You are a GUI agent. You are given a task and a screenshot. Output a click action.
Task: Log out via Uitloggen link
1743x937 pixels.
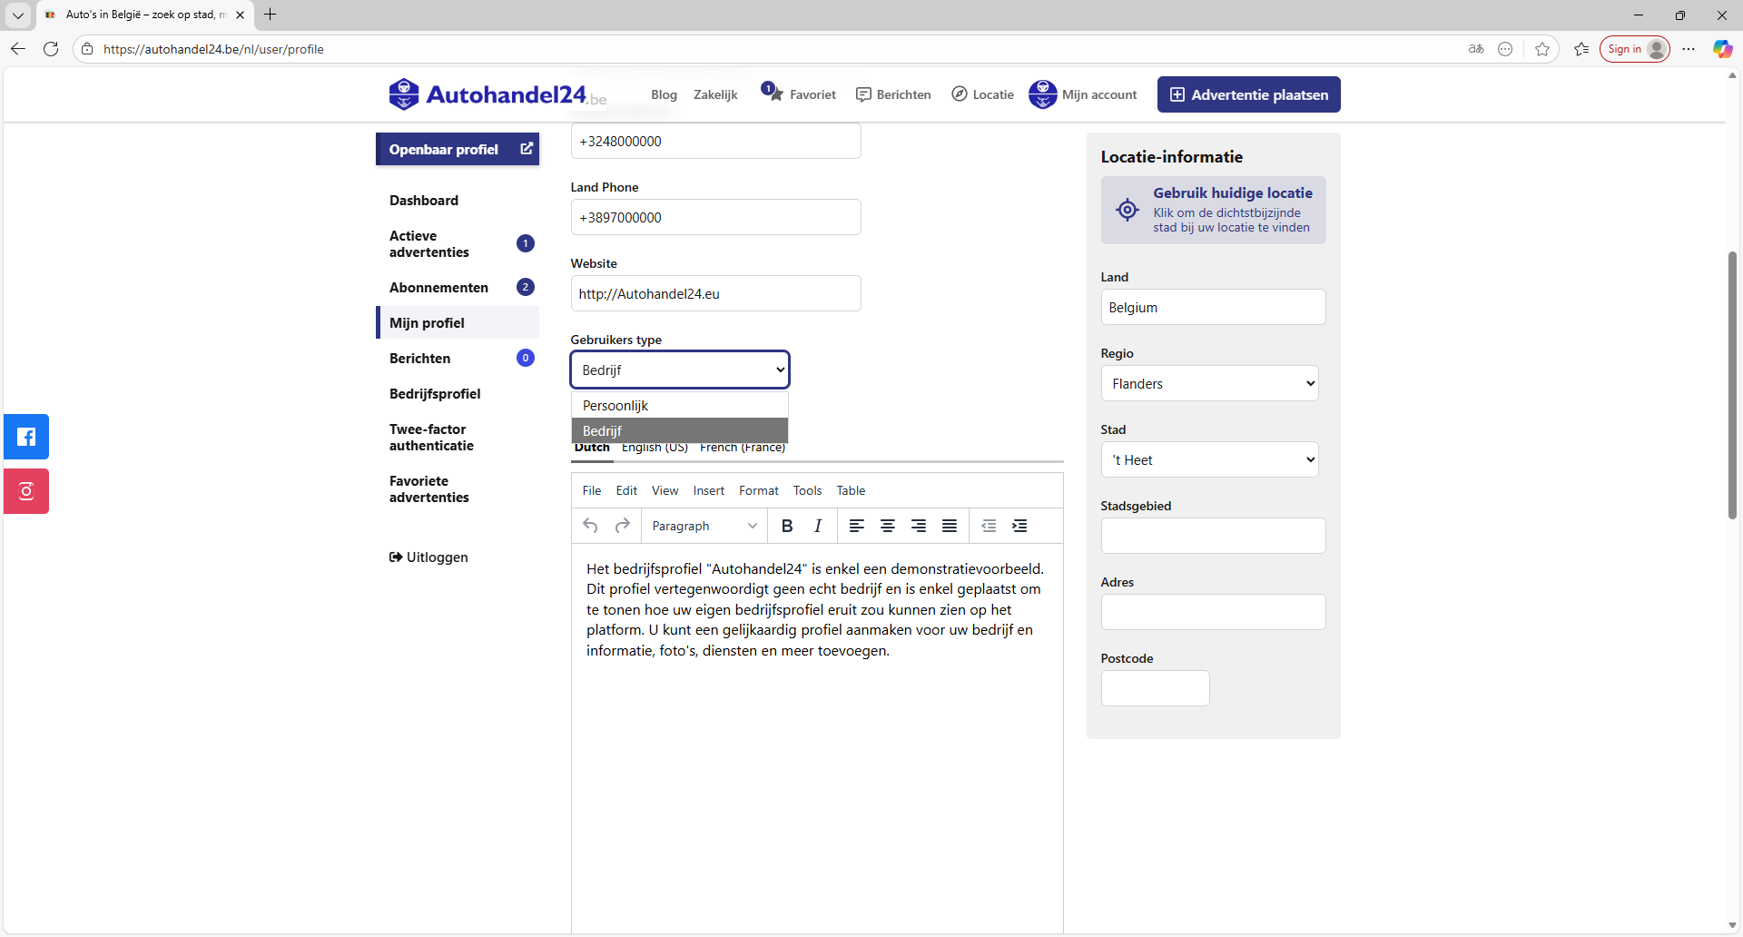[x=428, y=557]
